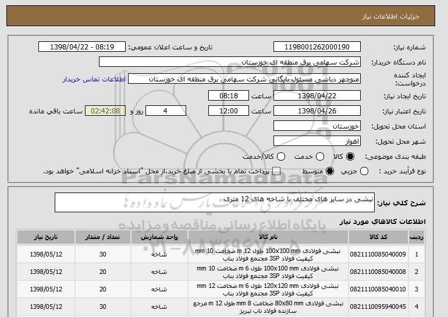The width and height of the screenshot is (448, 317).
Task: Click the buyer organization name field
Action: 230,62
